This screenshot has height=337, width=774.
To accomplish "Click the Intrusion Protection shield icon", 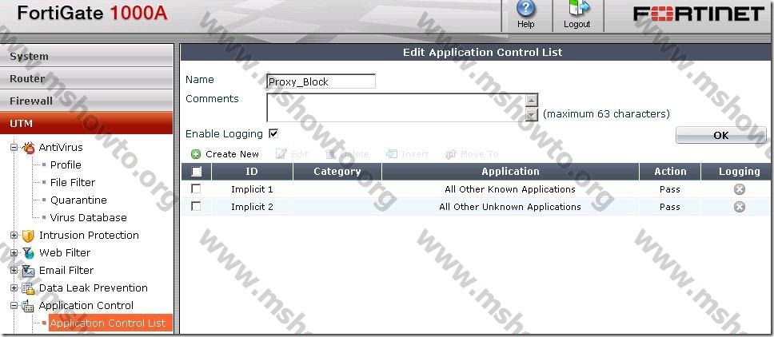I will [28, 236].
